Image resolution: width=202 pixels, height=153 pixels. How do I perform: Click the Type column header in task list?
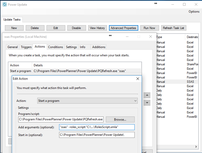(x=171, y=37)
